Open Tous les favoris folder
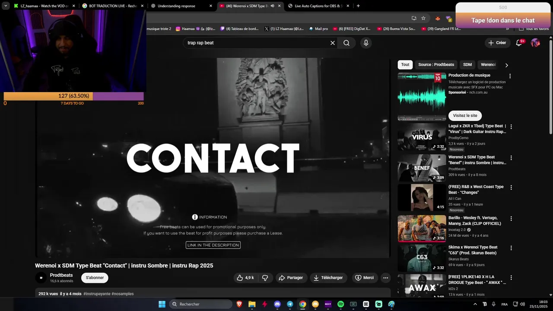The height and width of the screenshot is (311, 553). click(534, 29)
